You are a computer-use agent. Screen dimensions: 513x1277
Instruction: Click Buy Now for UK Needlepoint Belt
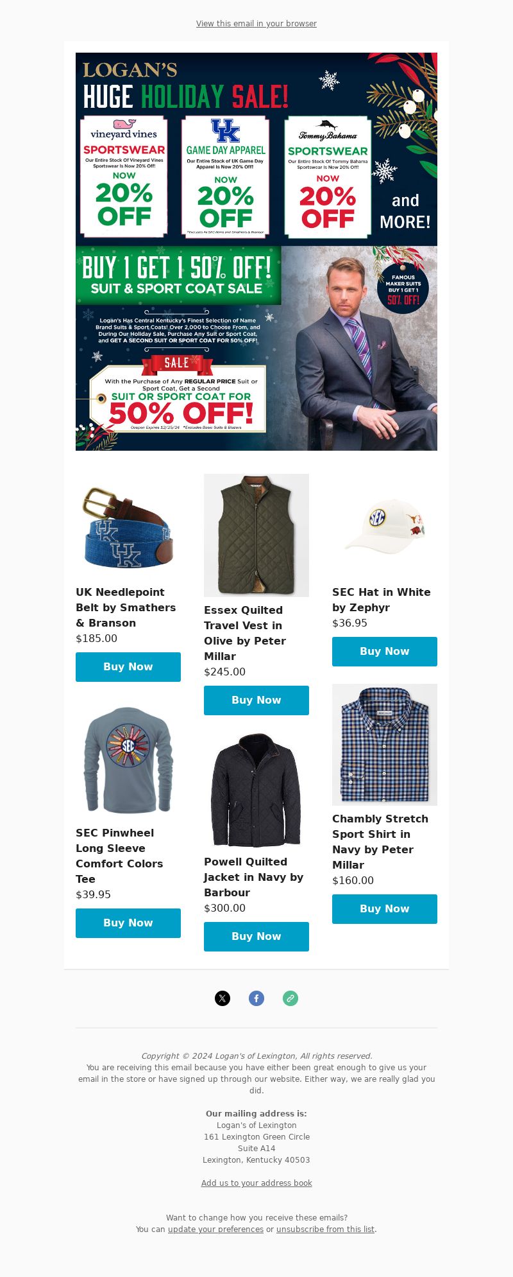click(x=128, y=667)
